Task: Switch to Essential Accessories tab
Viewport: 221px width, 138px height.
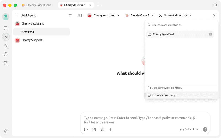Action: 37,5
